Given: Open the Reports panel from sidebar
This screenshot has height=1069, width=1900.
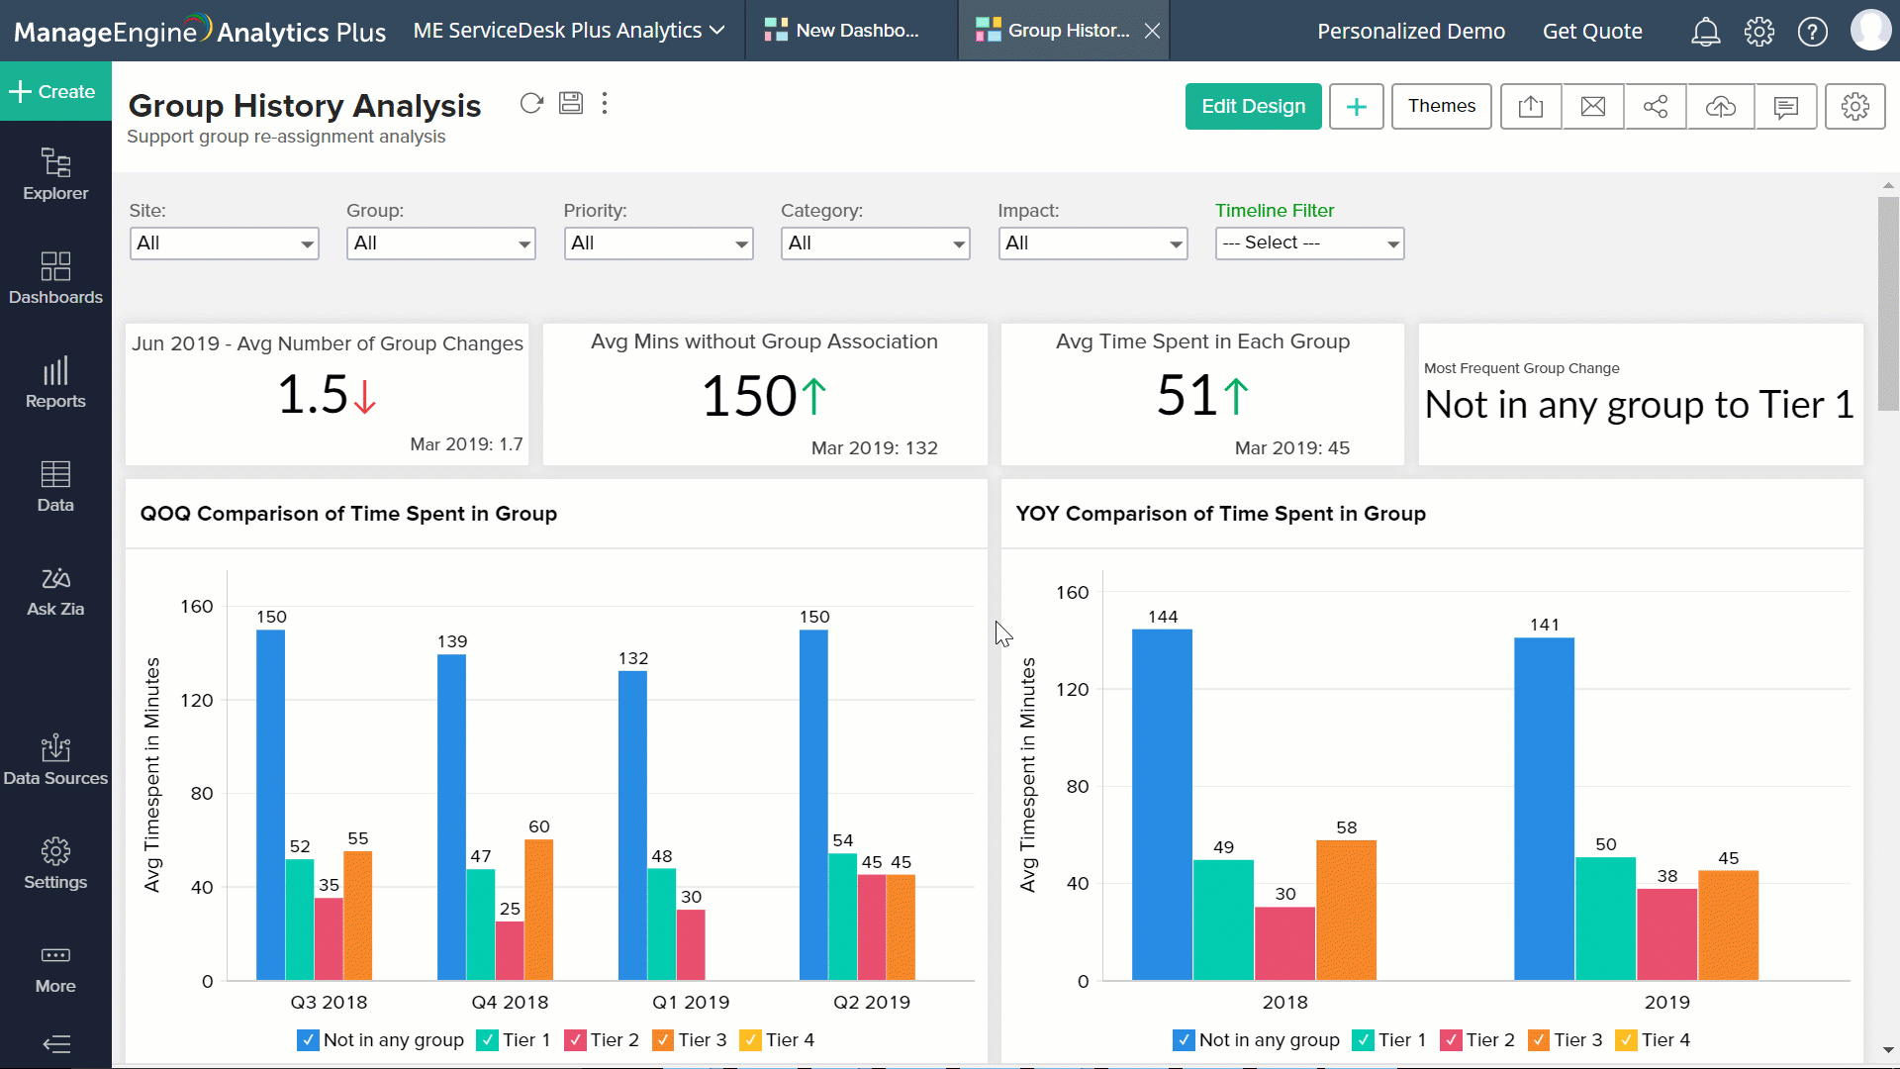Looking at the screenshot, I should click(54, 384).
